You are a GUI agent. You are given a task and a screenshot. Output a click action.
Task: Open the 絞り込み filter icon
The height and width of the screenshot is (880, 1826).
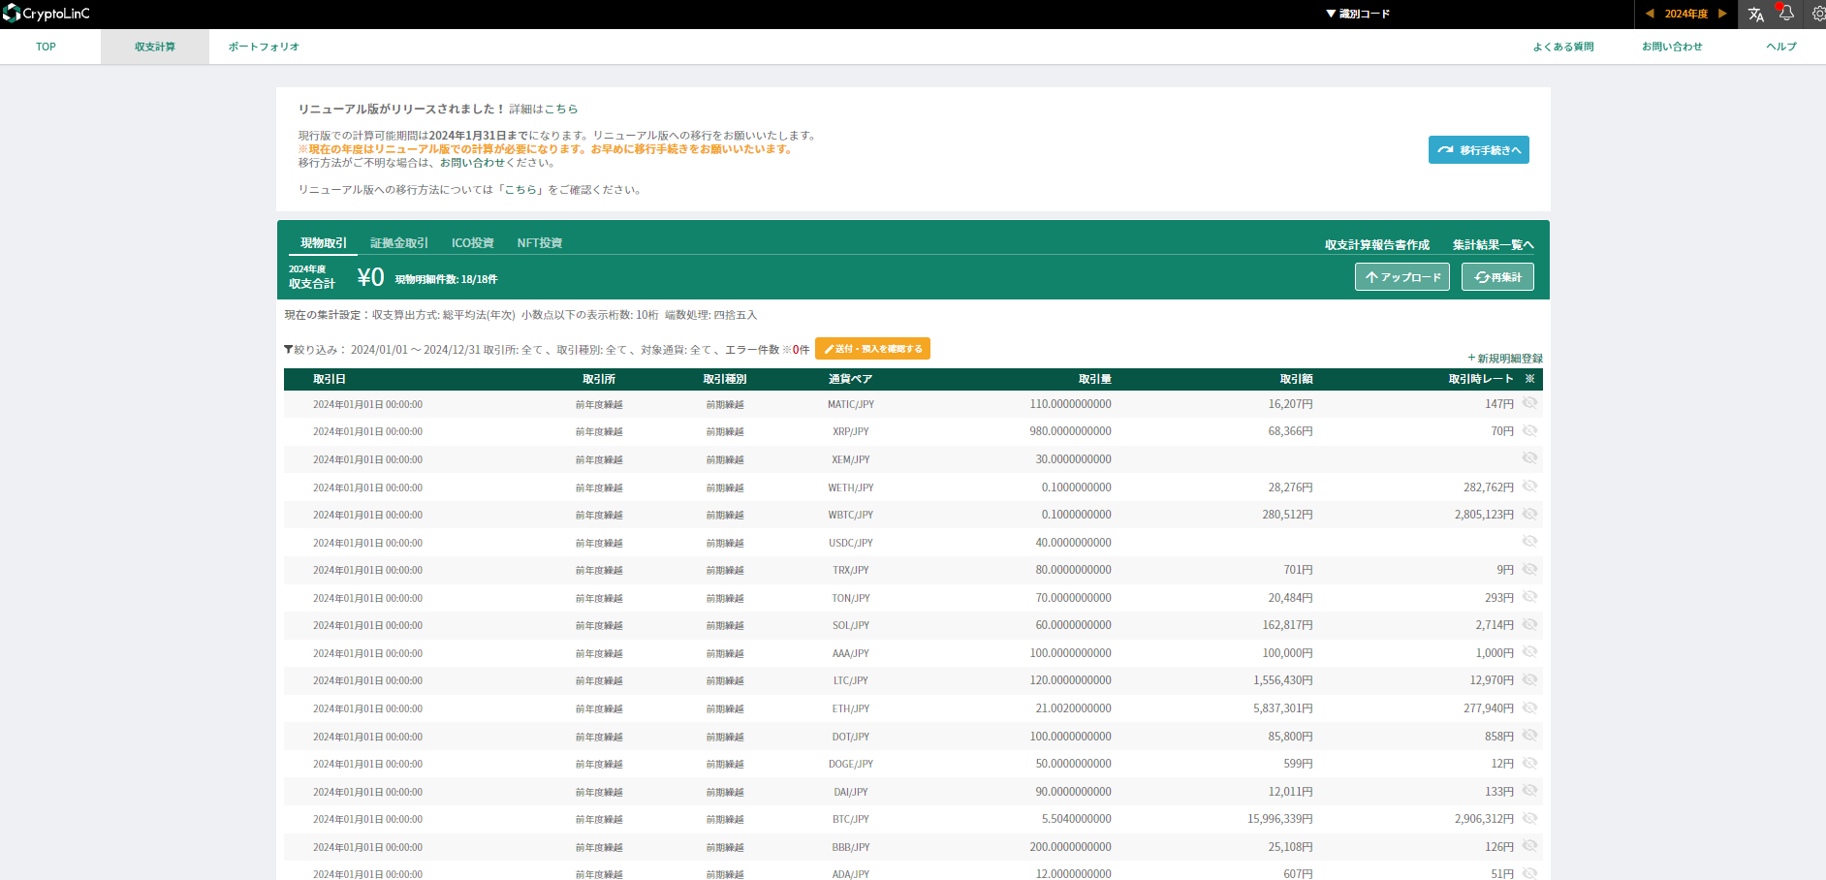pyautogui.click(x=288, y=350)
